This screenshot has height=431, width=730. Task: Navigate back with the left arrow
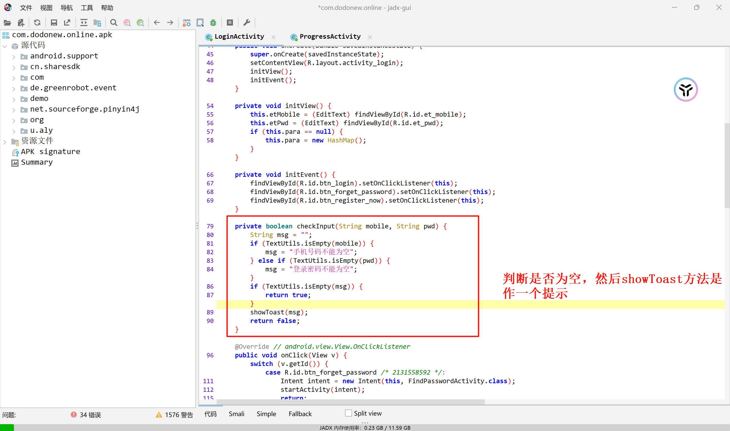tap(157, 23)
